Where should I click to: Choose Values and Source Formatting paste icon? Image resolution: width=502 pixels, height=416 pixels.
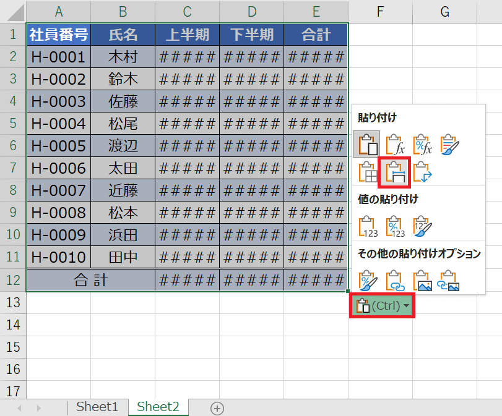tap(422, 226)
